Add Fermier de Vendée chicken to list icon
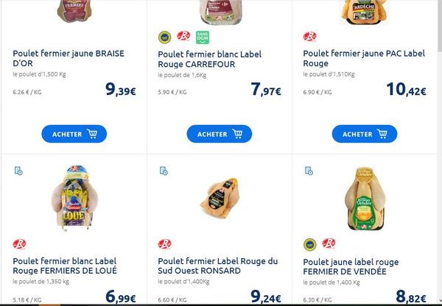This screenshot has width=442, height=306. (x=309, y=171)
